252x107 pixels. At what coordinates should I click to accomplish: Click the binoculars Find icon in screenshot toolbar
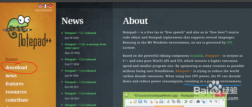198,101
